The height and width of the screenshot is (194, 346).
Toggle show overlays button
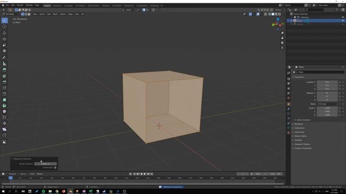(258, 14)
